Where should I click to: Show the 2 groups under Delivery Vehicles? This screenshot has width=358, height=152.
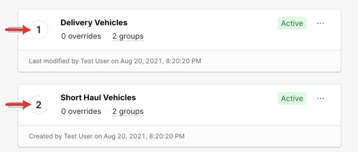(128, 36)
